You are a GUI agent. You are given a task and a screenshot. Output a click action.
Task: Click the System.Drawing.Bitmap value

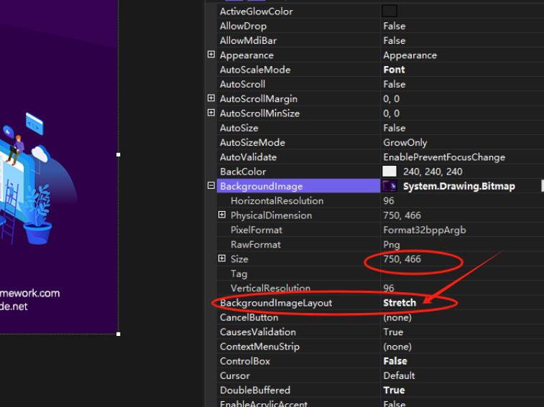tap(459, 186)
